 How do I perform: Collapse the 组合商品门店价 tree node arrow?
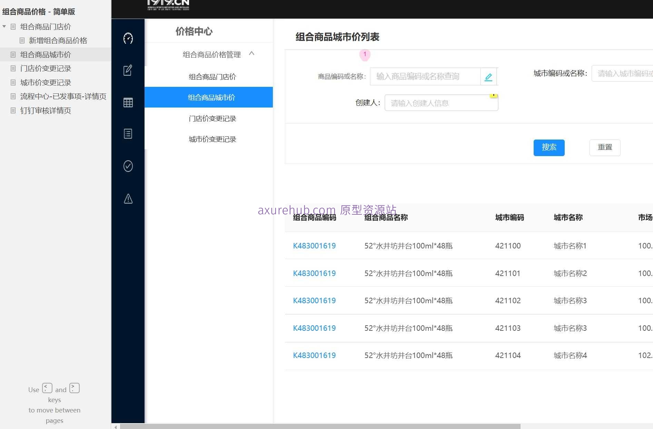(x=4, y=27)
